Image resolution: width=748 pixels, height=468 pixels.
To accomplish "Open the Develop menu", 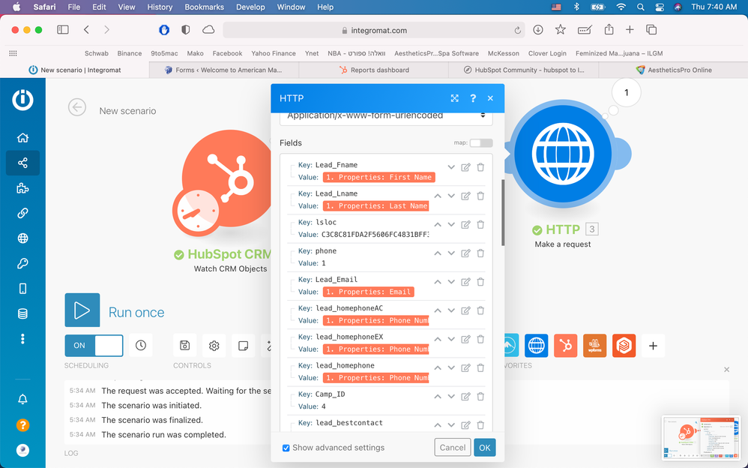I will 250,7.
